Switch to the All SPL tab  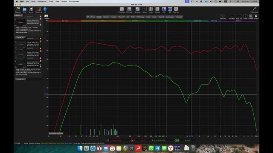[99, 17]
